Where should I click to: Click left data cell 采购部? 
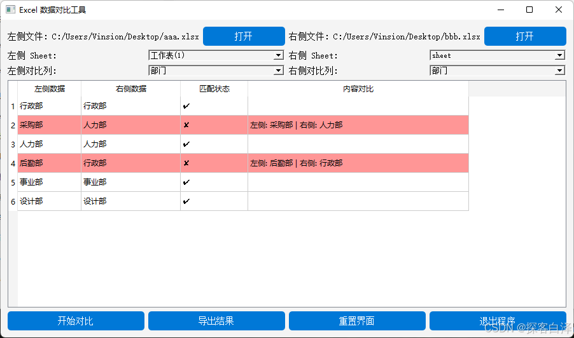[x=50, y=125]
